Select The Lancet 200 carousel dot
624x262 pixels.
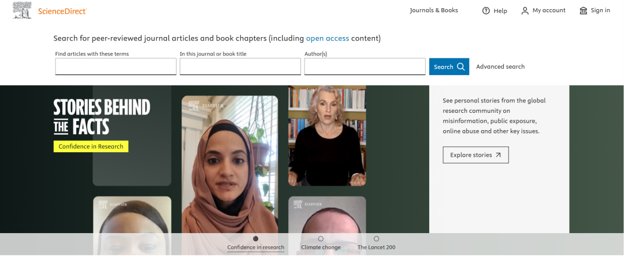coord(377,238)
